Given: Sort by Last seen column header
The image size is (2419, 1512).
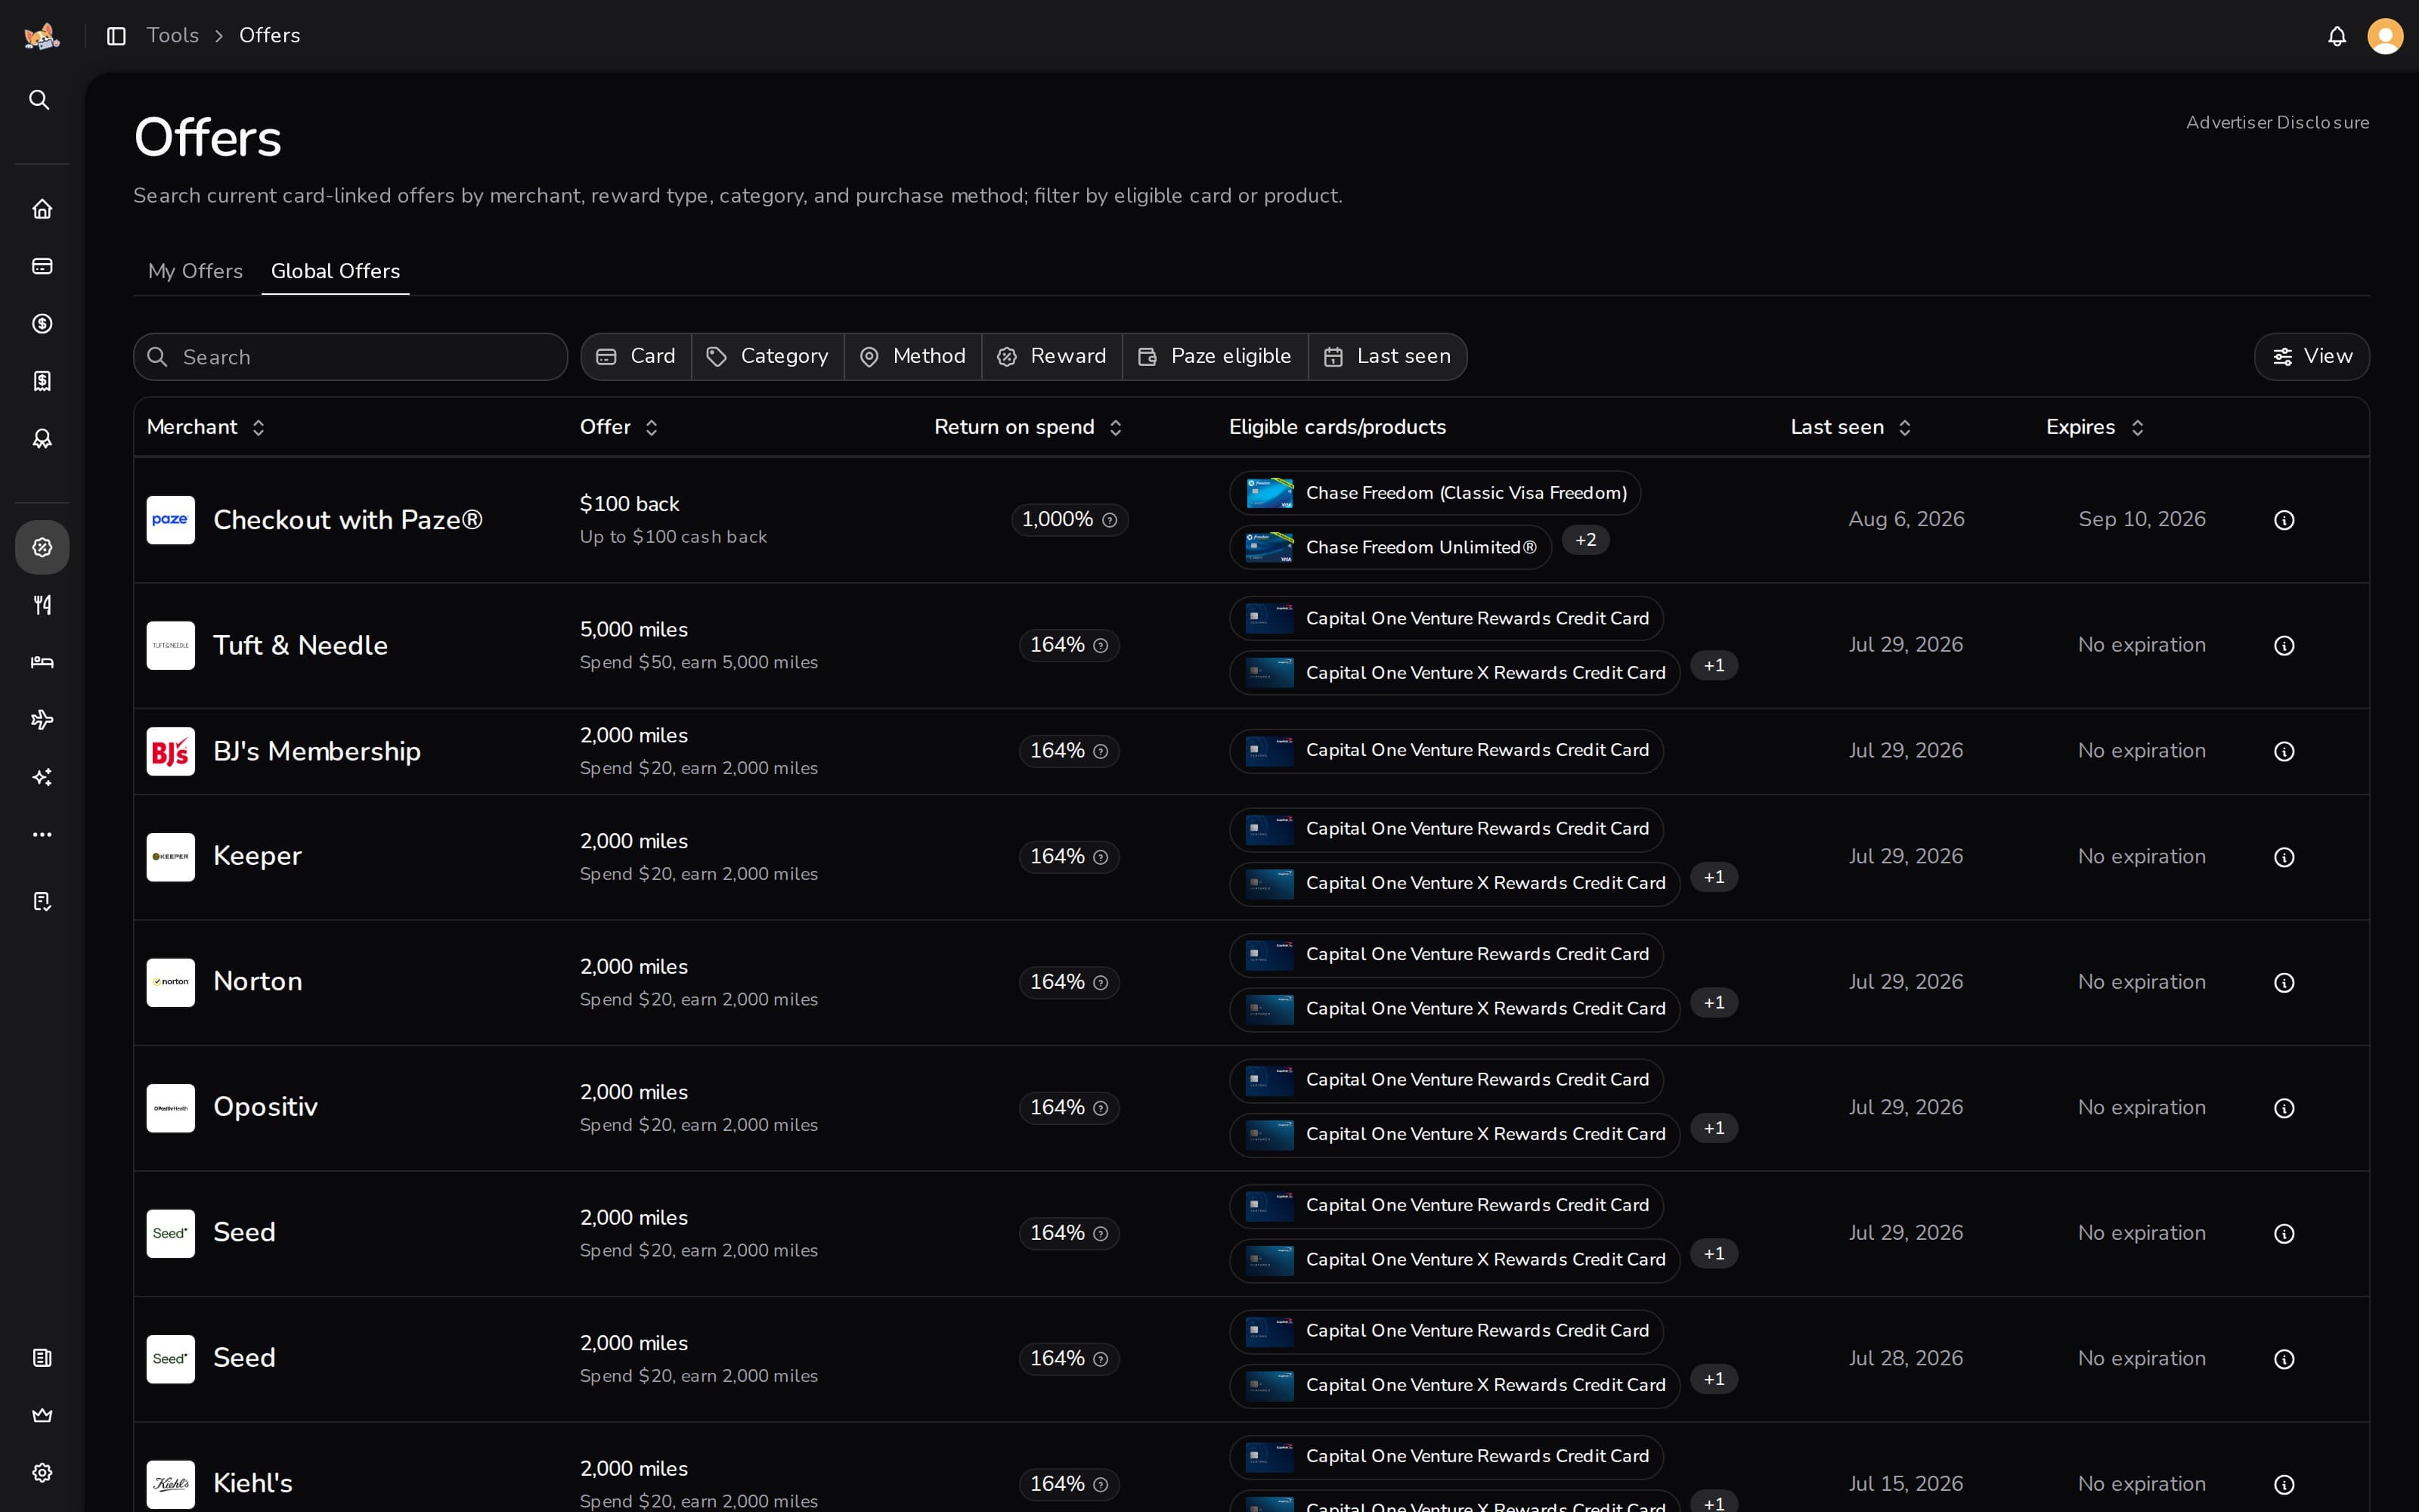Looking at the screenshot, I should pos(1851,428).
